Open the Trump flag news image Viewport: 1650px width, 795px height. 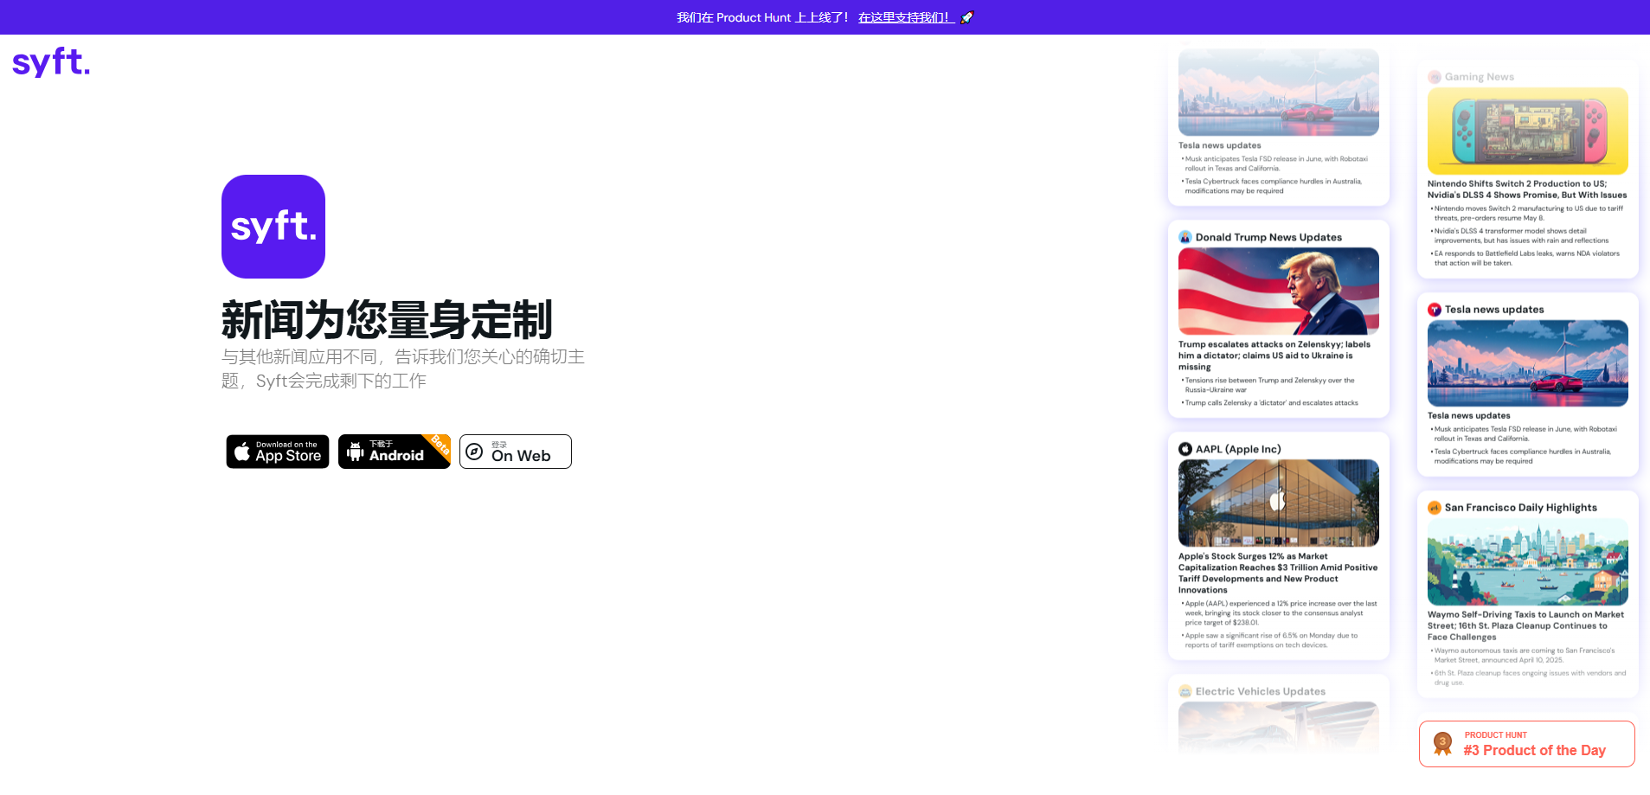pyautogui.click(x=1279, y=292)
